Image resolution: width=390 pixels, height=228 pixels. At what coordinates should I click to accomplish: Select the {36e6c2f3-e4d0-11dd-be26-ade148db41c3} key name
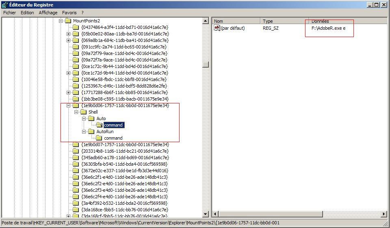pyautogui.click(x=125, y=190)
